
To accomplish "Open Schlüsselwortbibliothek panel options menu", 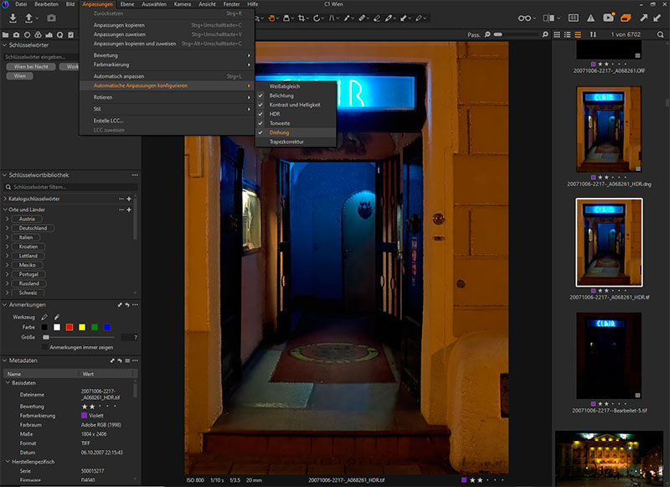I will tap(135, 175).
